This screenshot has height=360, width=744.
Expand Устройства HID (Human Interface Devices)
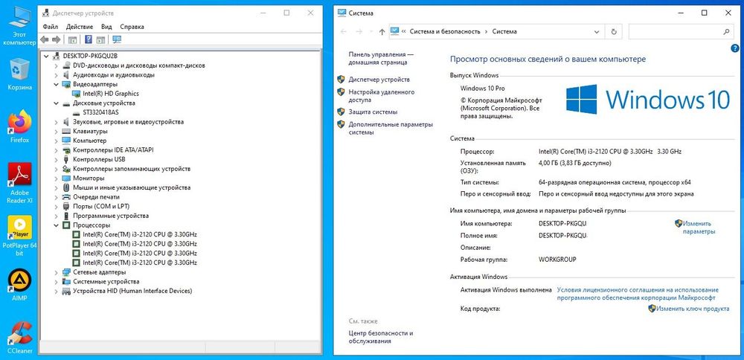coord(56,292)
